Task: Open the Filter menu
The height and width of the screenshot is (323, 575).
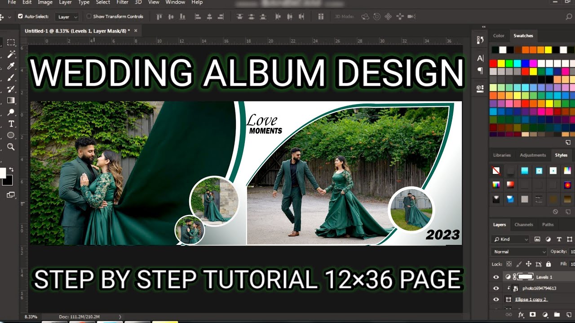Action: coord(122,2)
